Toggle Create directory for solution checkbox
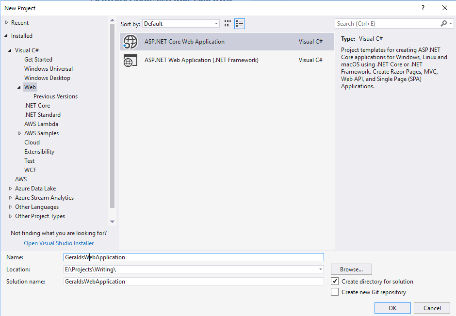The height and width of the screenshot is (316, 456). click(x=335, y=281)
